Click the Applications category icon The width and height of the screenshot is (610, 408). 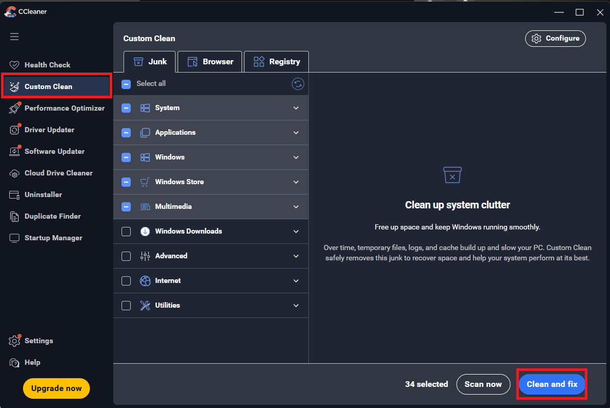tap(145, 133)
